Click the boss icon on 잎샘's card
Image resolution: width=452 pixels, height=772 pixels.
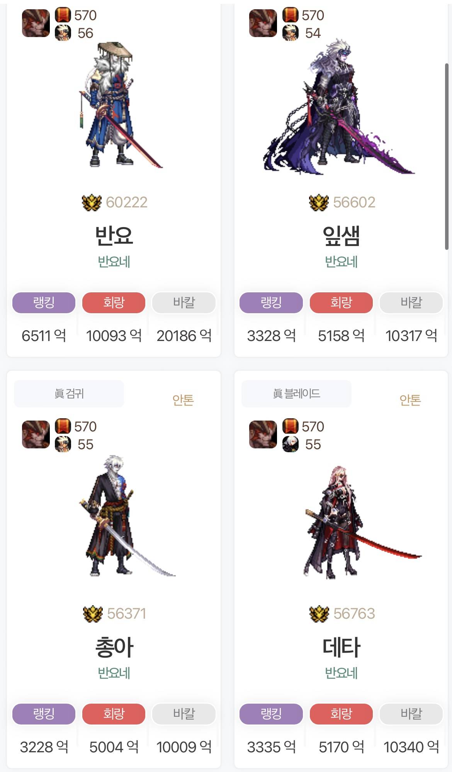coord(263,24)
